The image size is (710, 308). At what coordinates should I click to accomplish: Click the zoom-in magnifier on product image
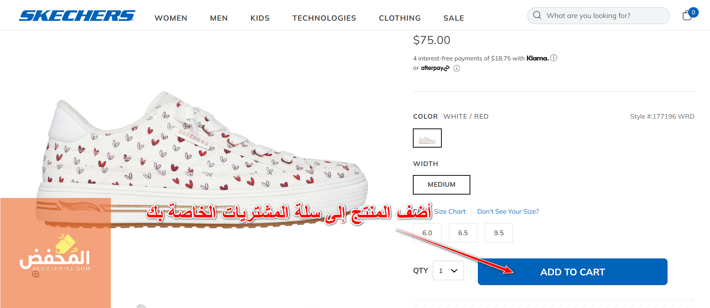click(36, 274)
